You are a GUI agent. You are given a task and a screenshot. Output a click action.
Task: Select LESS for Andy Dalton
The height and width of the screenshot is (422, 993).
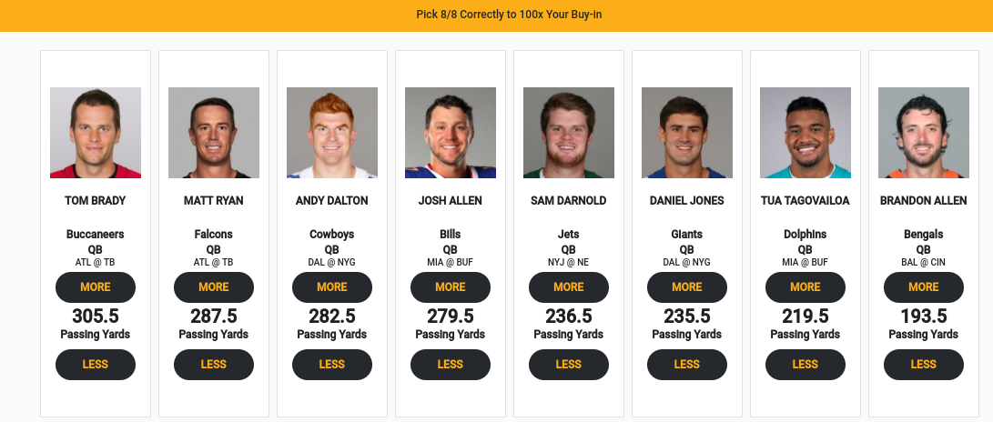[332, 364]
